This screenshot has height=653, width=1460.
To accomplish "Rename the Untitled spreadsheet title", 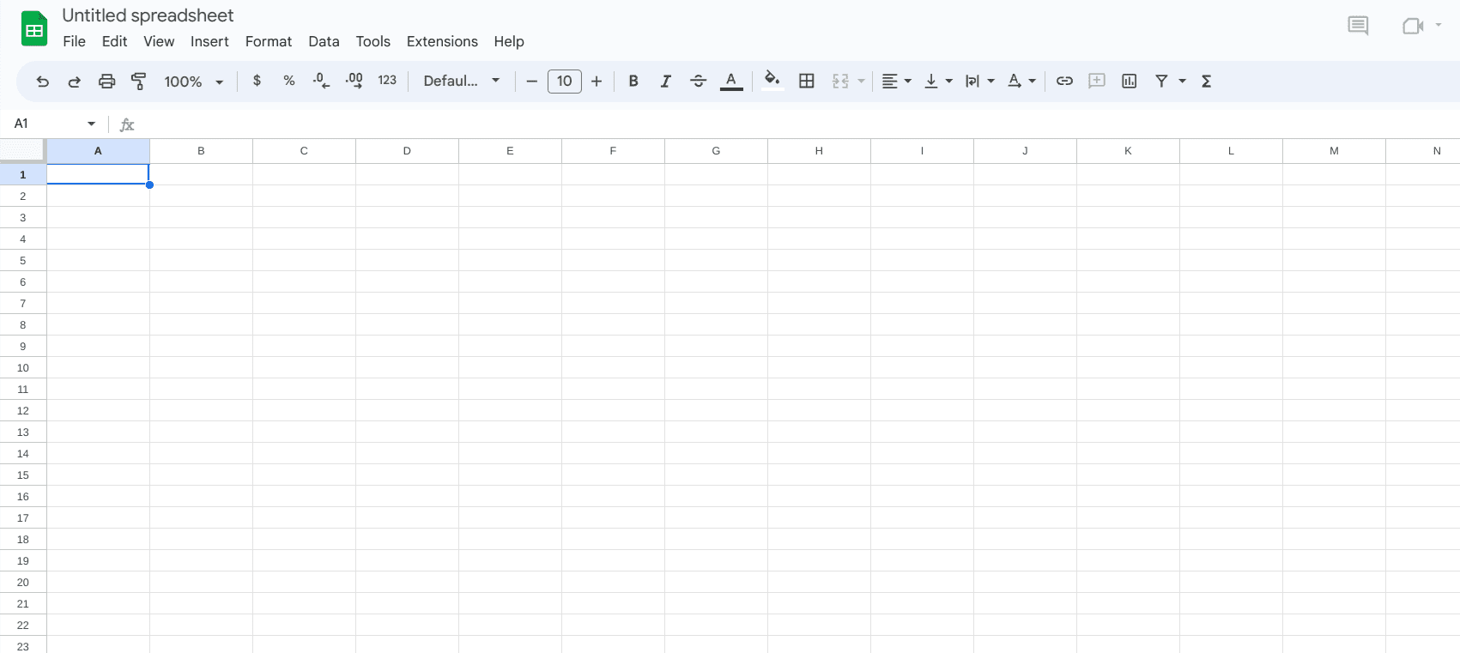I will coord(148,15).
